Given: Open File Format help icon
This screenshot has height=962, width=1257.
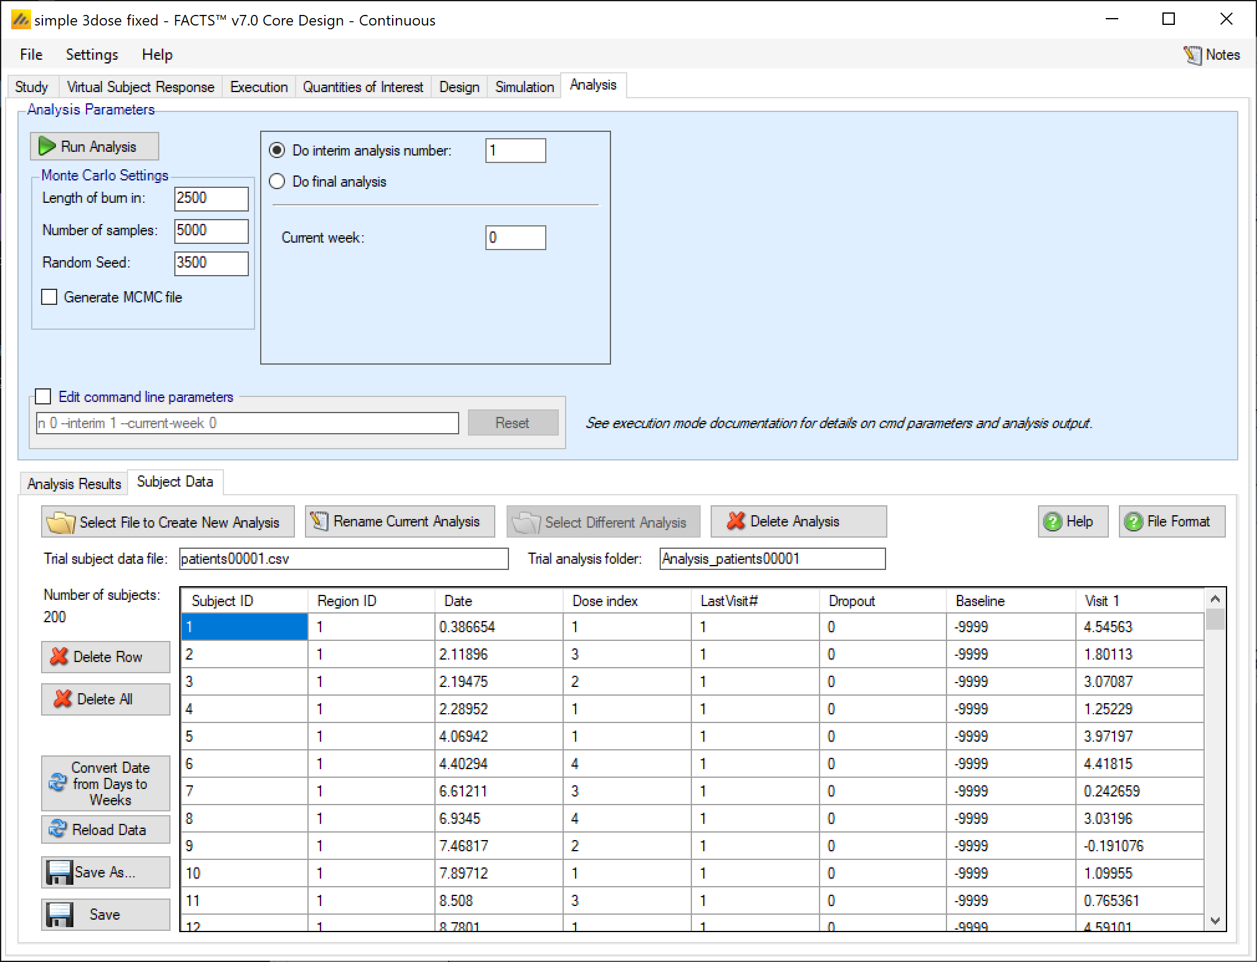Looking at the screenshot, I should [1133, 521].
